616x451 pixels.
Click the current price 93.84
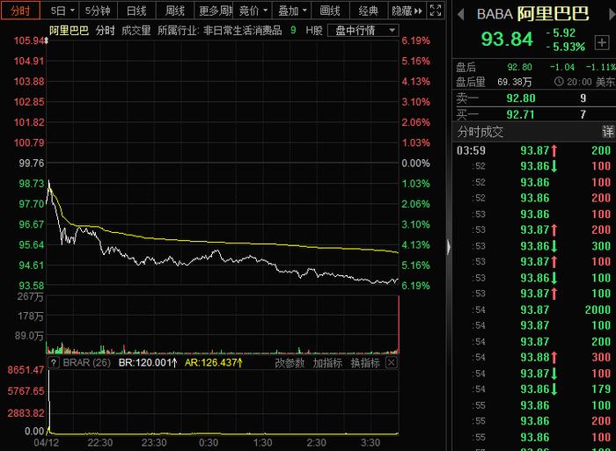tap(507, 39)
